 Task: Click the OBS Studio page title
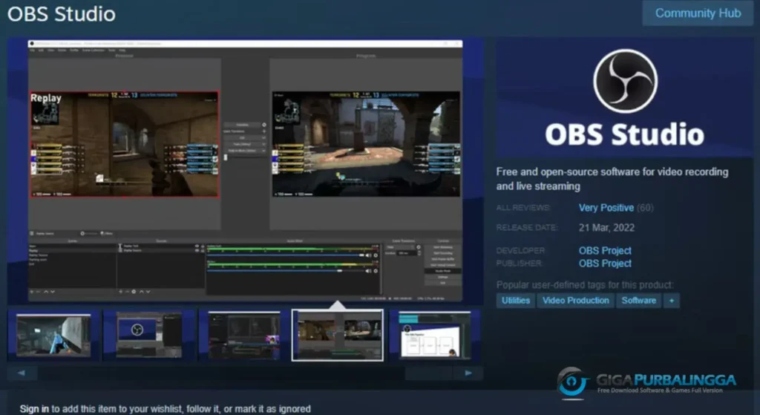[62, 14]
